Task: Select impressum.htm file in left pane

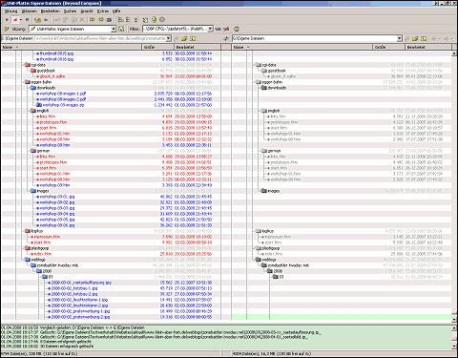Action: [x=47, y=237]
